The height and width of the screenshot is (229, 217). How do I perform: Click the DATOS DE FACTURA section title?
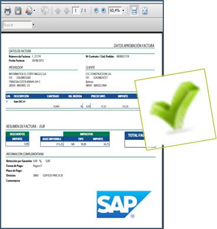pyautogui.click(x=20, y=51)
